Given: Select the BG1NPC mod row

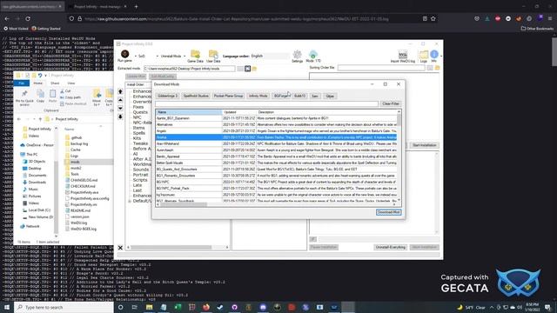Looking at the screenshot, I should click(x=277, y=182).
